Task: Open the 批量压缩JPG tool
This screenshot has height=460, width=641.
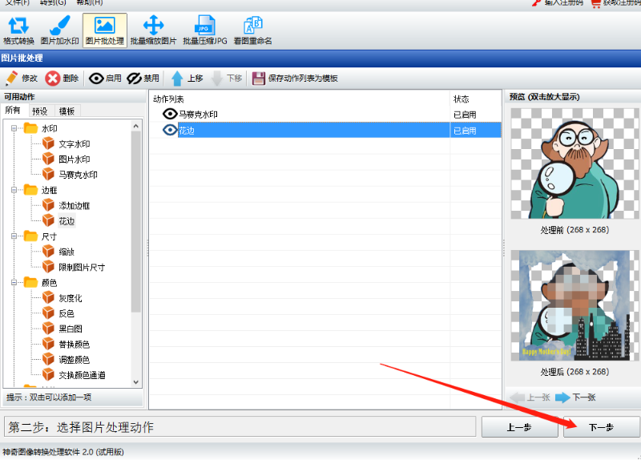Action: point(205,30)
